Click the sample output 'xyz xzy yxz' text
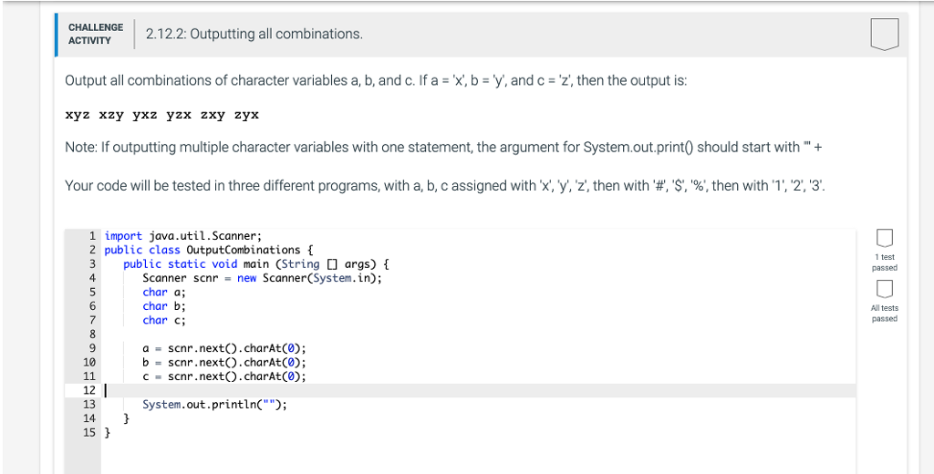 click(111, 115)
